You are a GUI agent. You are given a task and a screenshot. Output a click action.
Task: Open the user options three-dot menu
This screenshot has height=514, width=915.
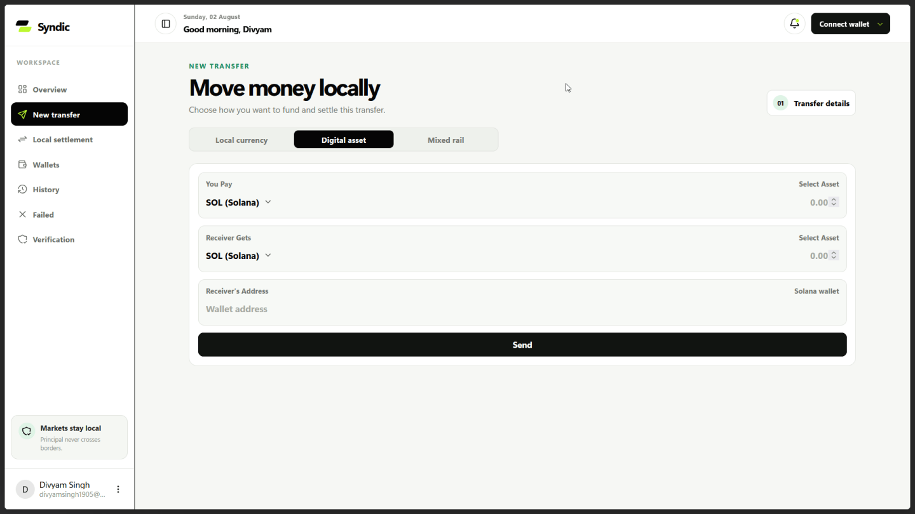(118, 489)
